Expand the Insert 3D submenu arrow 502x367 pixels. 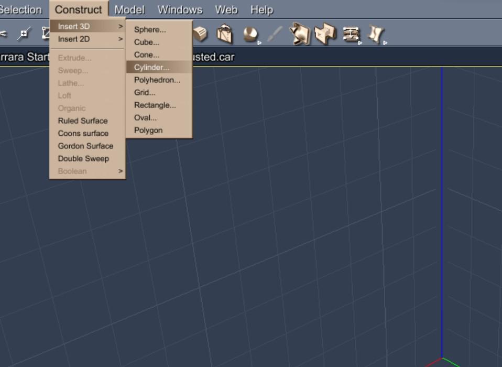pyautogui.click(x=121, y=26)
